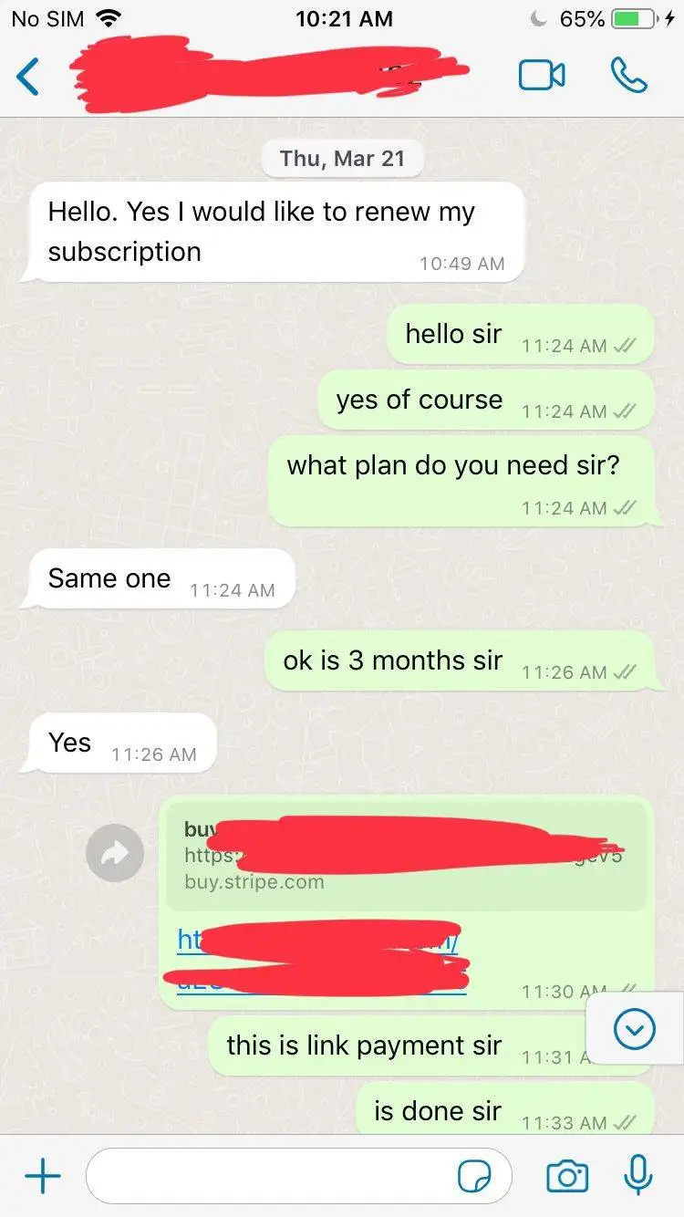Forward the Stripe link using the arrow icon

[x=114, y=853]
